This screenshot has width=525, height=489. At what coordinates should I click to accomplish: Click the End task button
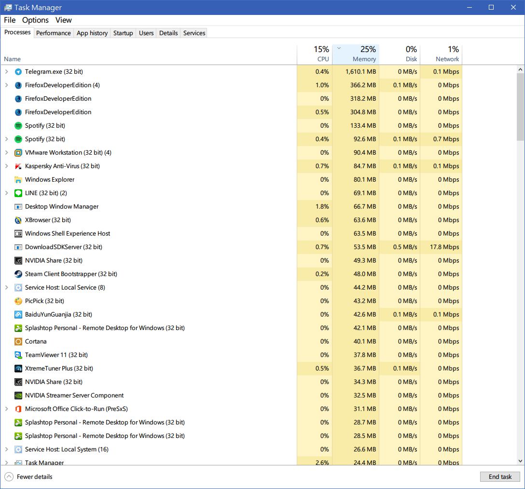tap(500, 476)
